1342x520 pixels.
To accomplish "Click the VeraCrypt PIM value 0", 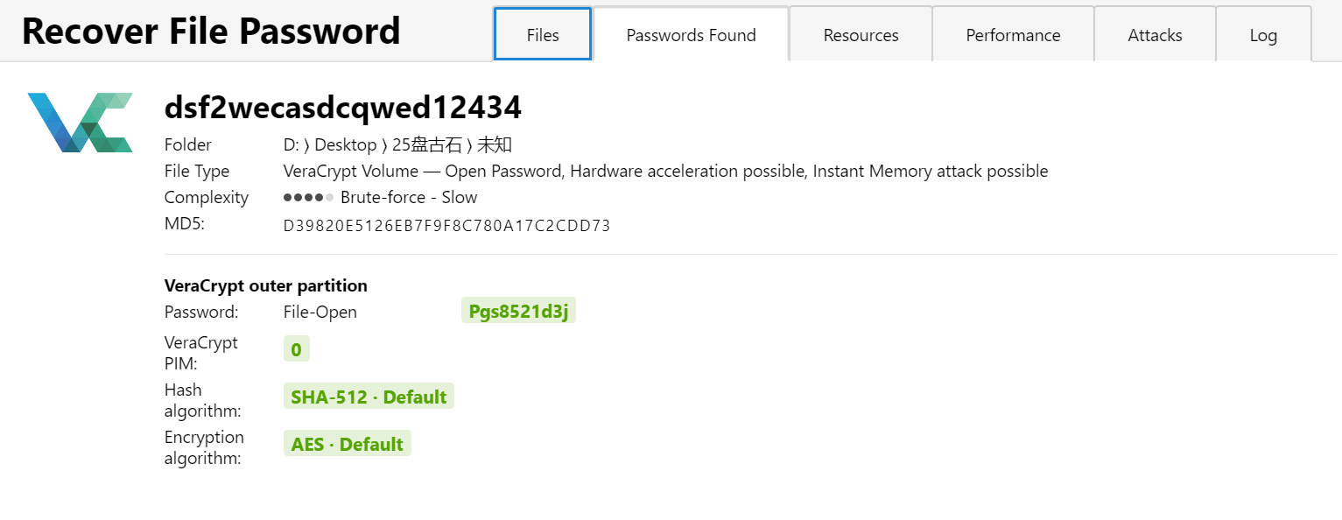I will click(296, 349).
